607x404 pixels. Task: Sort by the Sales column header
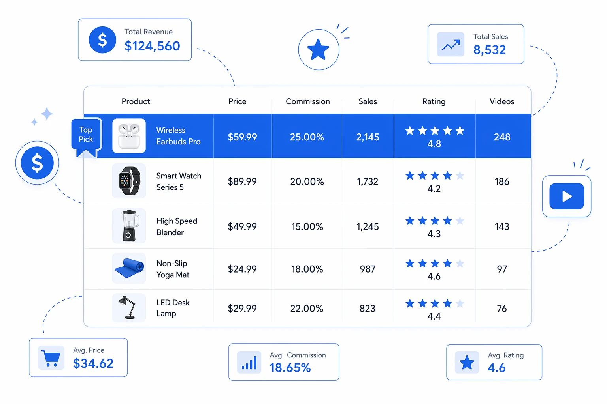[368, 101]
